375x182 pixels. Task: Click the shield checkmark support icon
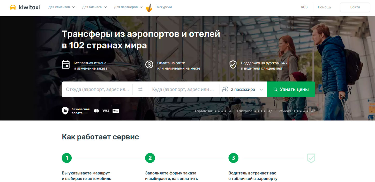[x=233, y=64]
